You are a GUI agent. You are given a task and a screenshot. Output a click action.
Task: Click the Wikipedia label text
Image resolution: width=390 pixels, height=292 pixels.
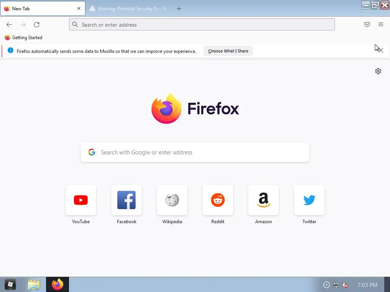click(172, 222)
